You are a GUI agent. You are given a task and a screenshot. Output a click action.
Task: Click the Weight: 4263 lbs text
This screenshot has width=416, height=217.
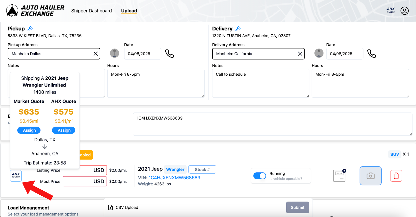click(x=154, y=184)
